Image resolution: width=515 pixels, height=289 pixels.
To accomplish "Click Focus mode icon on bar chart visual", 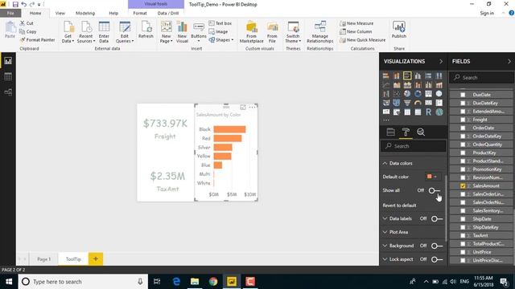I will point(243,107).
